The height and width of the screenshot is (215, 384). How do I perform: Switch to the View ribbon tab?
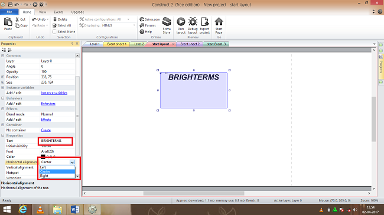[x=43, y=12]
